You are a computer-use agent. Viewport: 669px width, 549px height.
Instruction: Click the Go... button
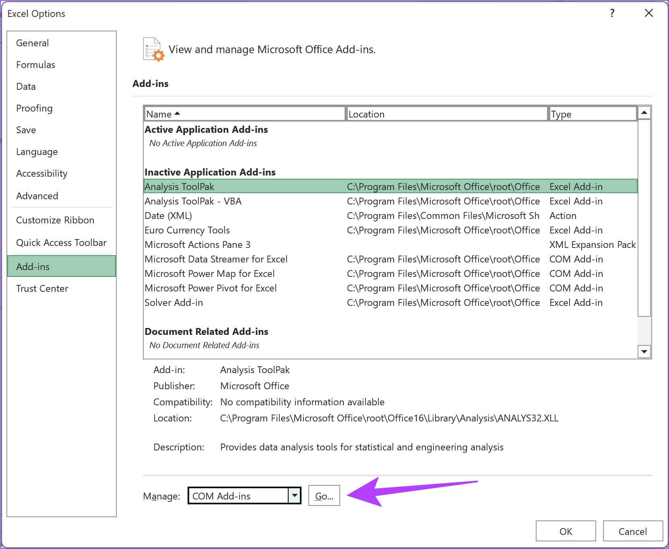324,495
